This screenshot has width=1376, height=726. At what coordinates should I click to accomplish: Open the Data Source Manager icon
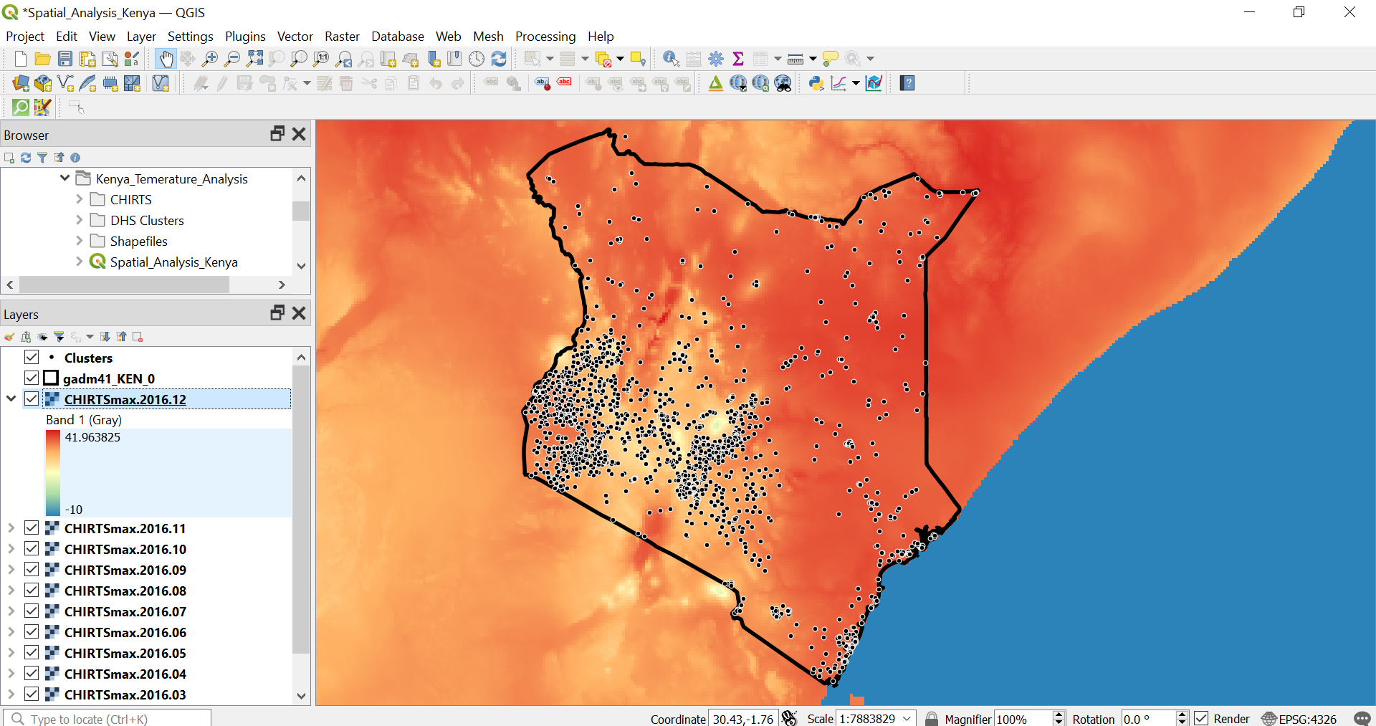click(21, 83)
